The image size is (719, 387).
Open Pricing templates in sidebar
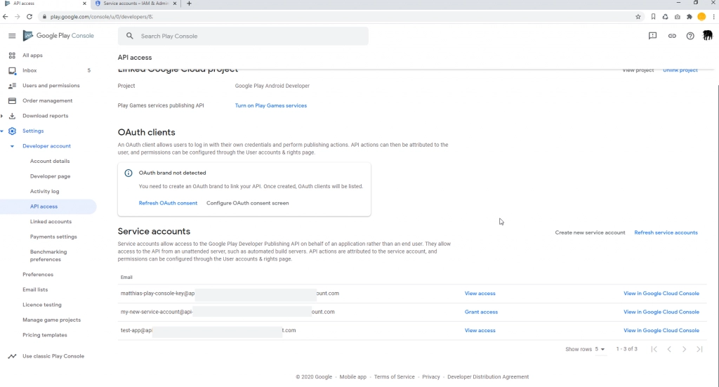pyautogui.click(x=45, y=335)
